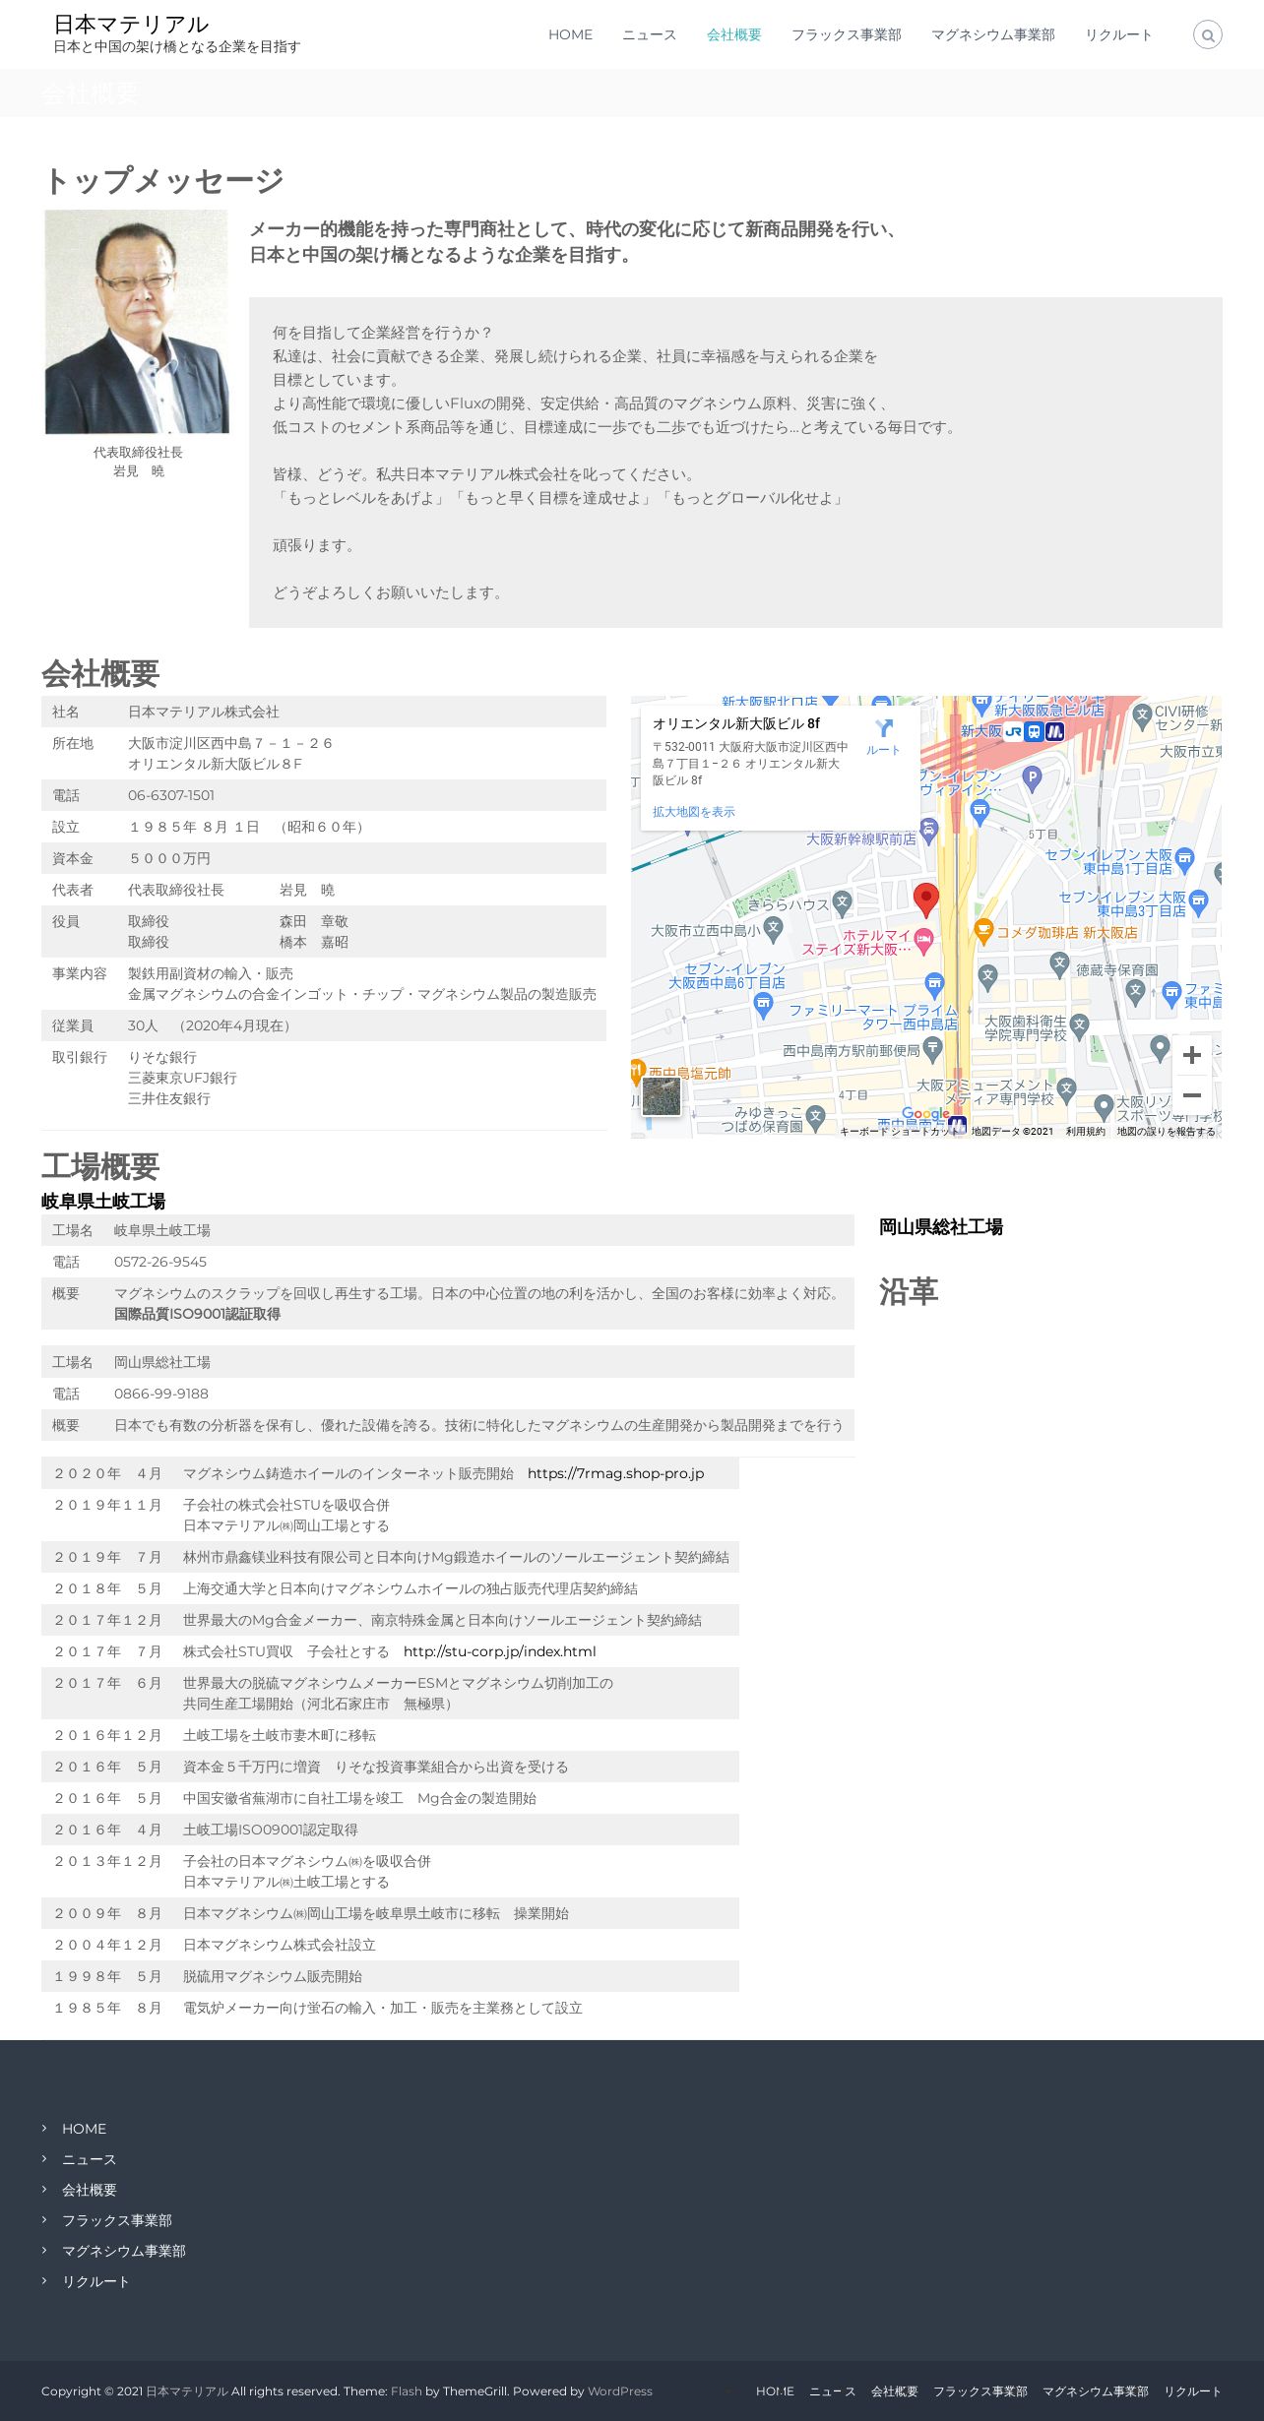Toggle satellite view thumbnail on map
The height and width of the screenshot is (2421, 1264).
click(x=661, y=1096)
